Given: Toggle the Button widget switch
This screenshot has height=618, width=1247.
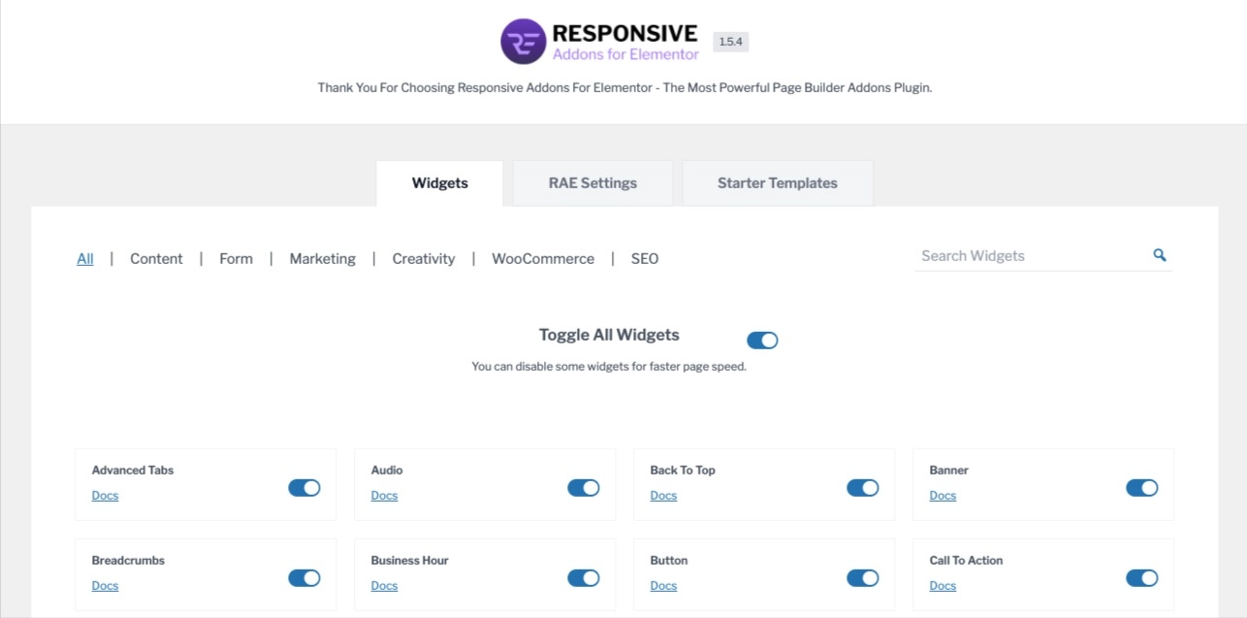Looking at the screenshot, I should tap(863, 578).
